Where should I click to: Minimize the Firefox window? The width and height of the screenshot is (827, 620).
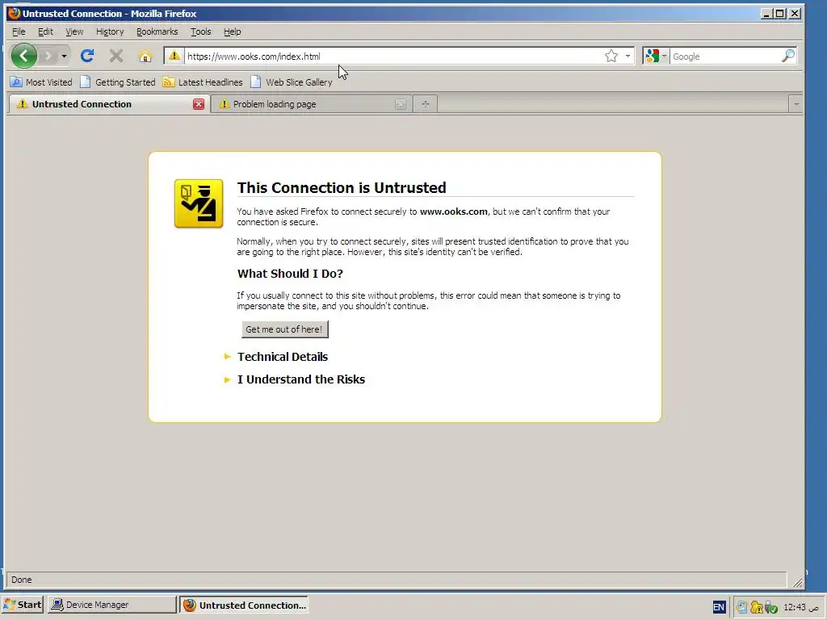click(x=767, y=13)
